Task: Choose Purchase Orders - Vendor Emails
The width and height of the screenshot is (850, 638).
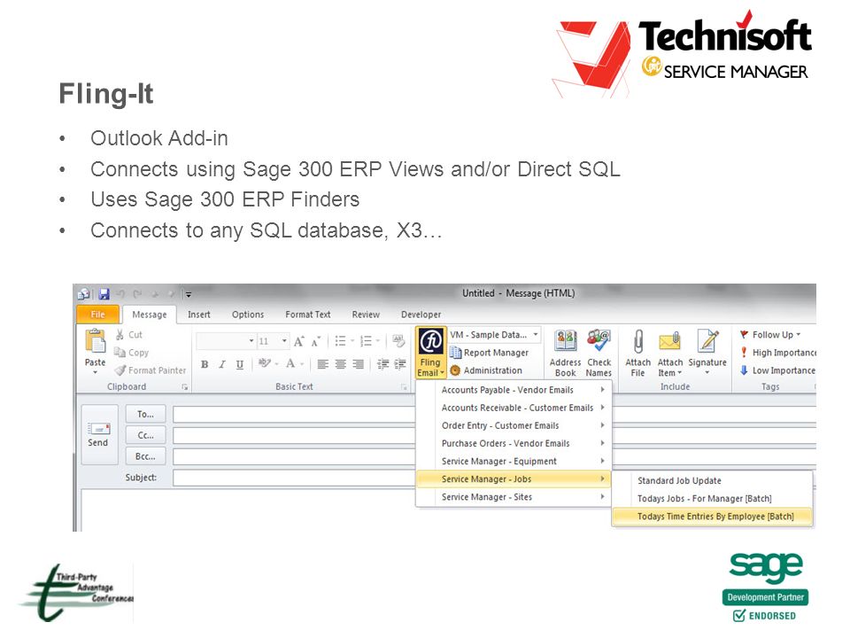Action: point(514,444)
